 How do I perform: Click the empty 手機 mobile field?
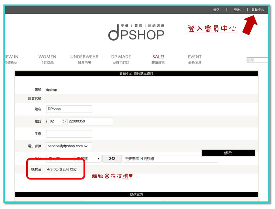pos(69,134)
